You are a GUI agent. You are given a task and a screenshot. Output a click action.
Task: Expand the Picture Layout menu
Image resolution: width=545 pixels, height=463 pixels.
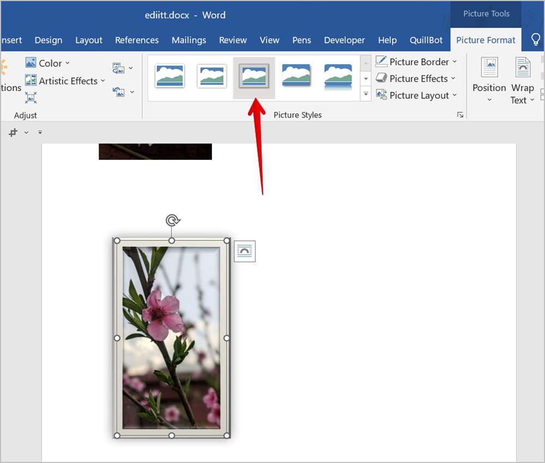[x=416, y=95]
